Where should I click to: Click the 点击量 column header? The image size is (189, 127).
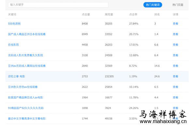click(x=86, y=14)
